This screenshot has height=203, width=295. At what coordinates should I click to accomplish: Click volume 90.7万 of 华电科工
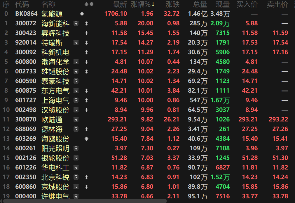point(198,167)
